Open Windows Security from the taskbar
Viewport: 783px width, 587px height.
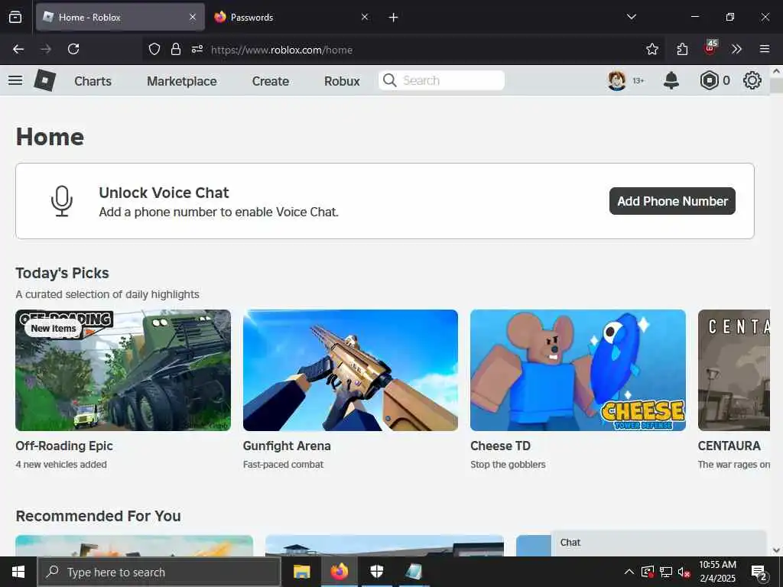coord(376,572)
